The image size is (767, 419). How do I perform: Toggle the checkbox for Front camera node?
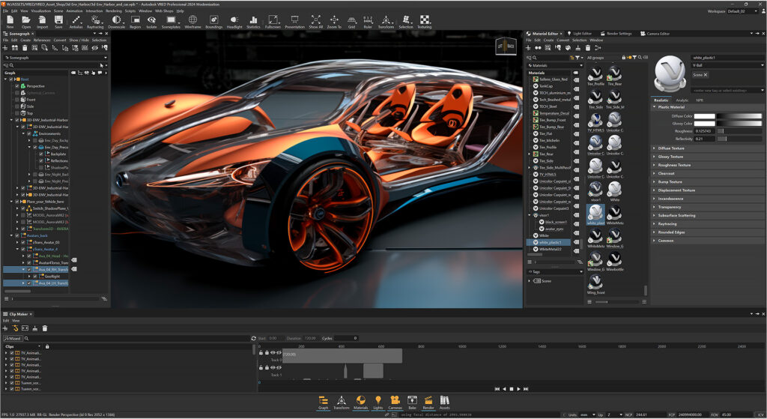click(17, 100)
